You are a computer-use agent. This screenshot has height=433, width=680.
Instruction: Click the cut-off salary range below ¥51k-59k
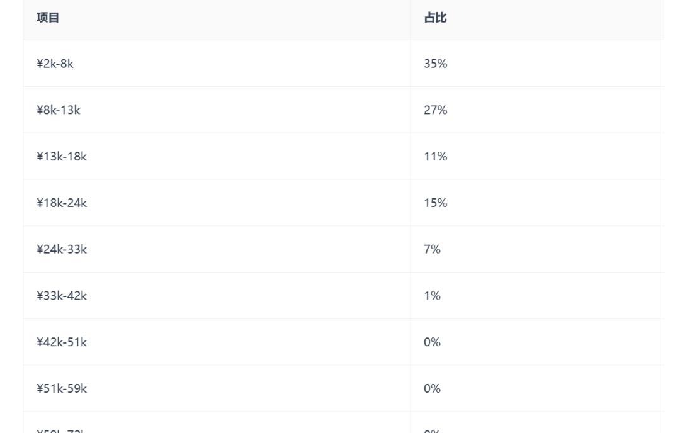coord(61,430)
